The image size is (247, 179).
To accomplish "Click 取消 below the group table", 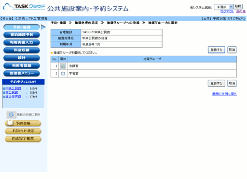I will (232, 83).
